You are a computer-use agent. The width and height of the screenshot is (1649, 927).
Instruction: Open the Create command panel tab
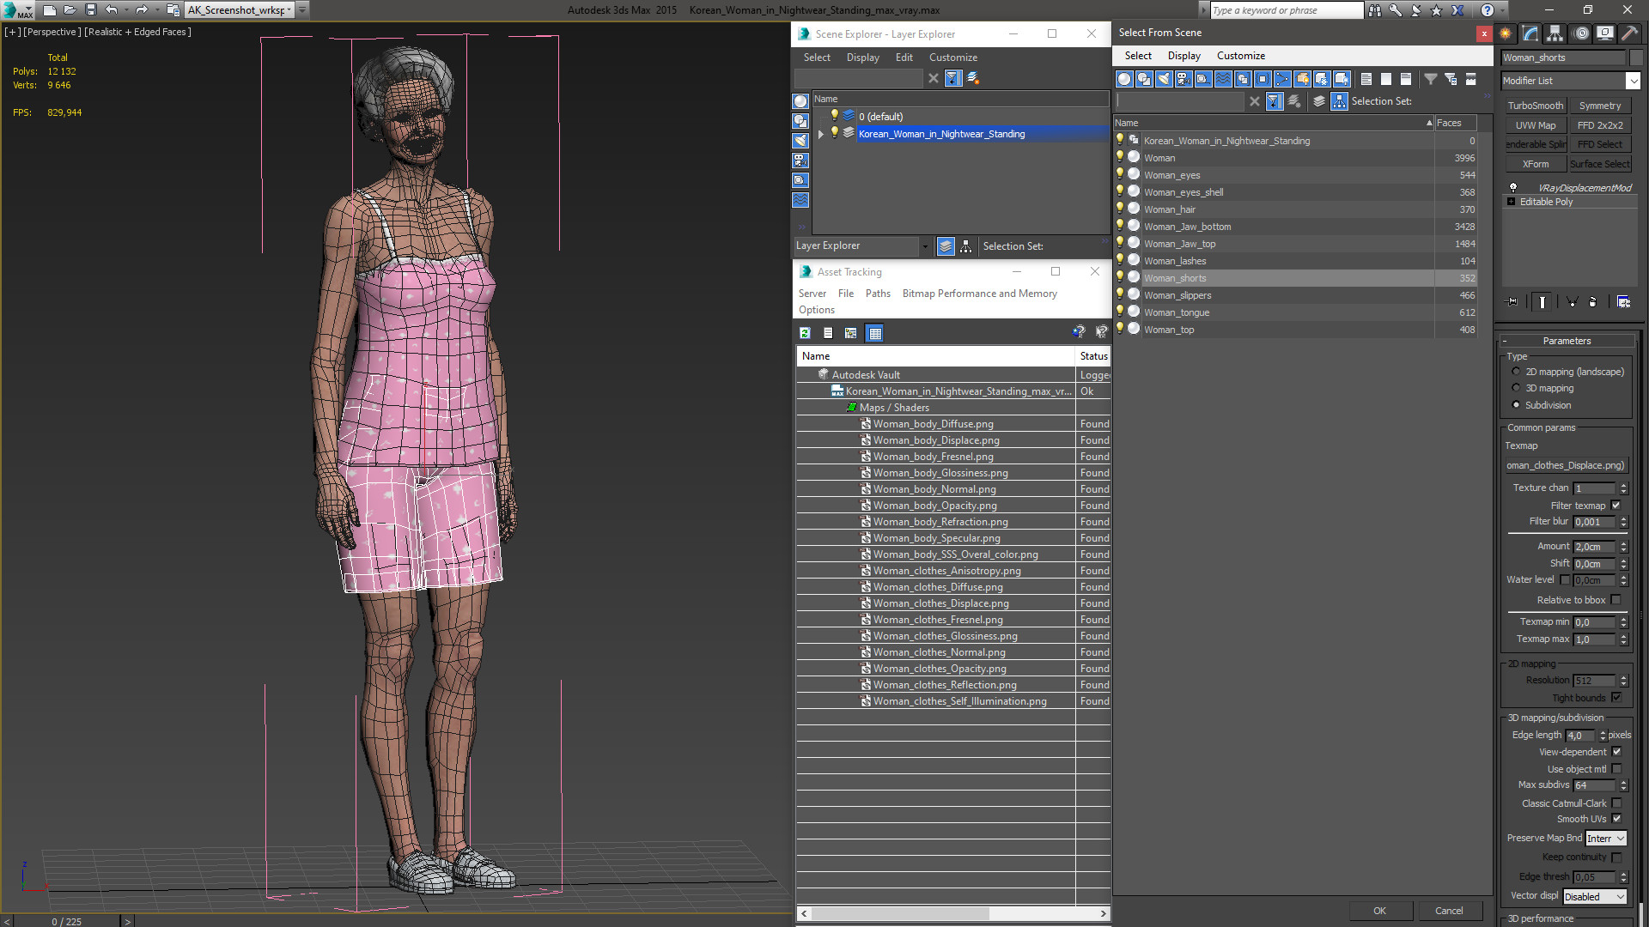tap(1506, 33)
